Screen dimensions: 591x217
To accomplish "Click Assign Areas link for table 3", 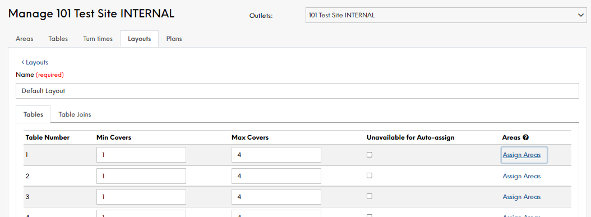I will point(521,197).
